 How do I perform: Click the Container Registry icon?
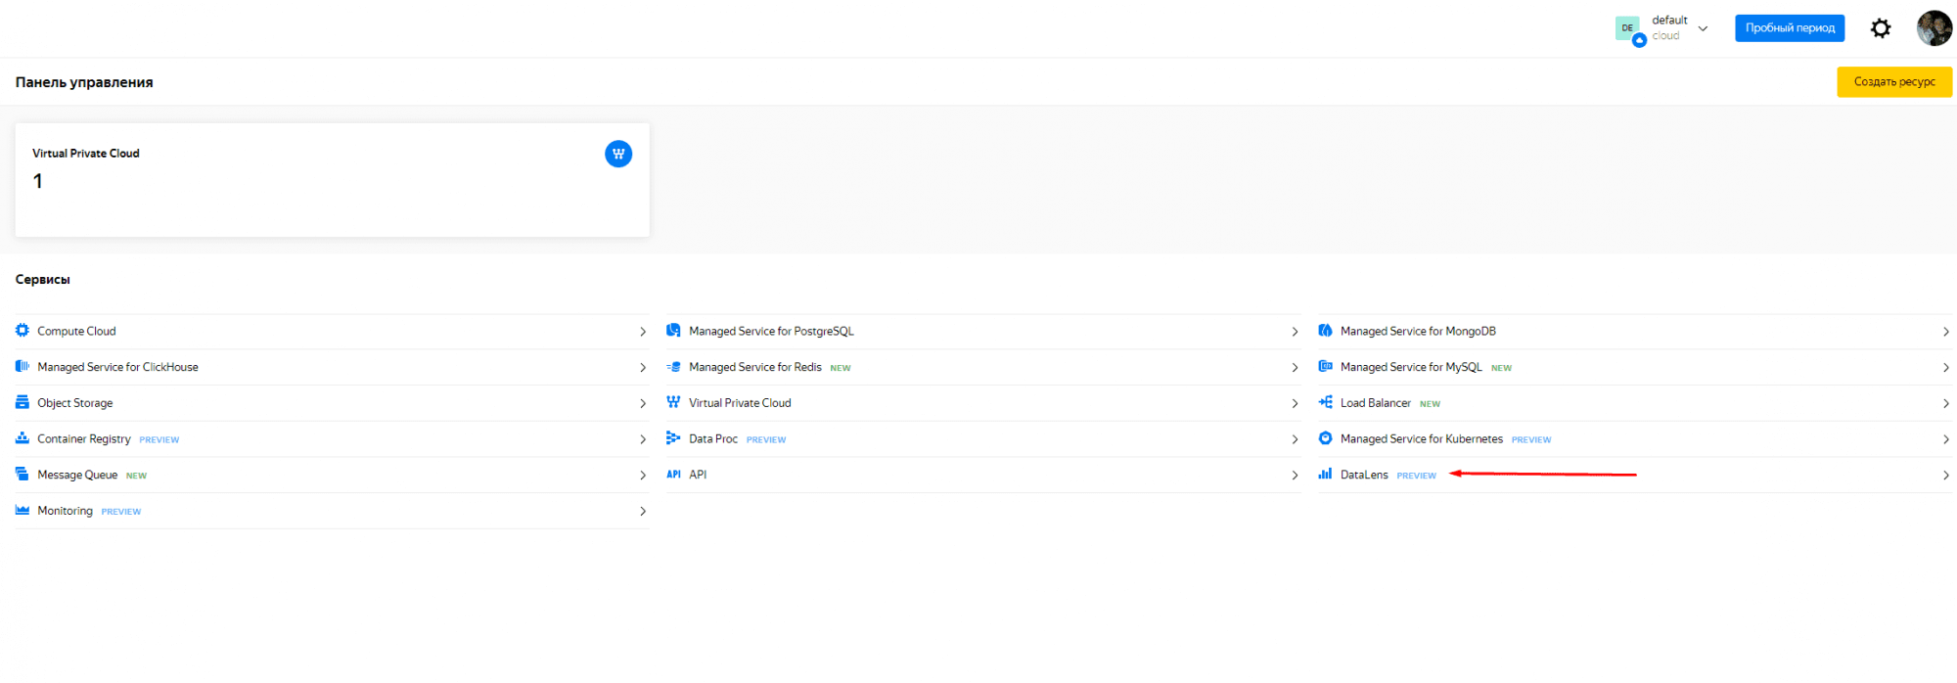23,438
